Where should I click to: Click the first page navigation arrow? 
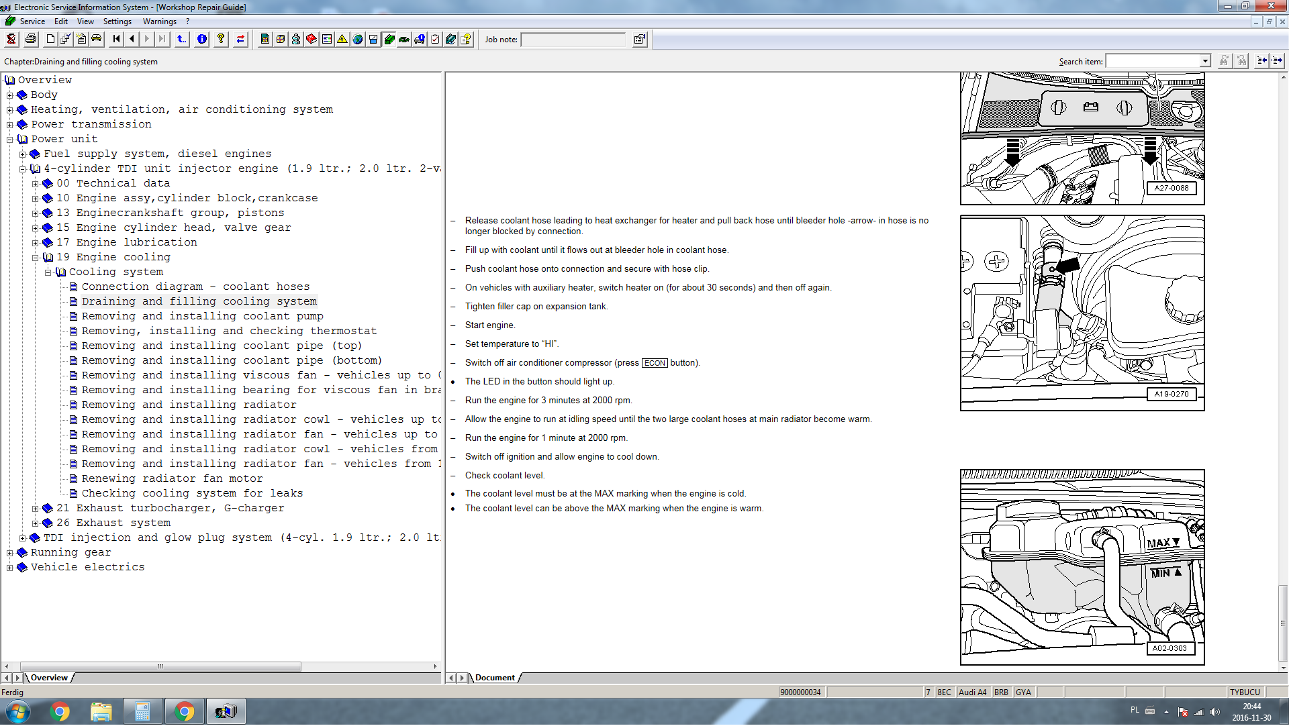(x=117, y=39)
